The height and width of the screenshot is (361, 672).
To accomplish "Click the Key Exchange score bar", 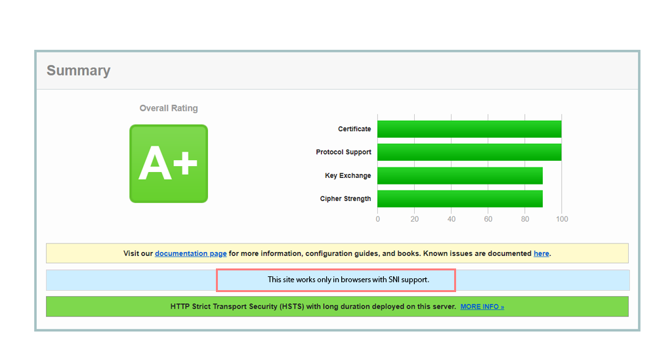I will coord(459,176).
